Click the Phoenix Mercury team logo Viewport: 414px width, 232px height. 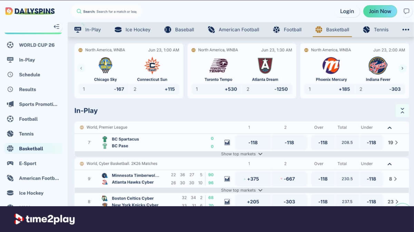[x=331, y=65]
